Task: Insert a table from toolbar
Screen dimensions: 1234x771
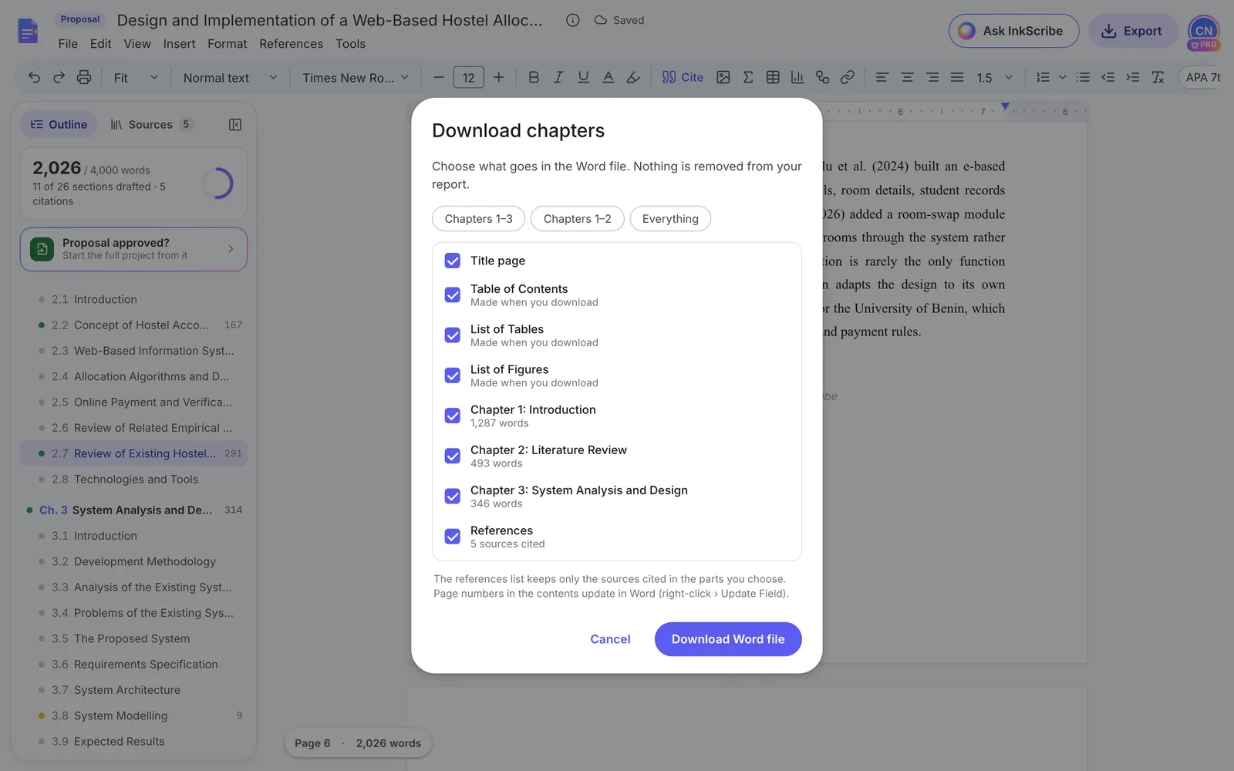Action: click(773, 77)
